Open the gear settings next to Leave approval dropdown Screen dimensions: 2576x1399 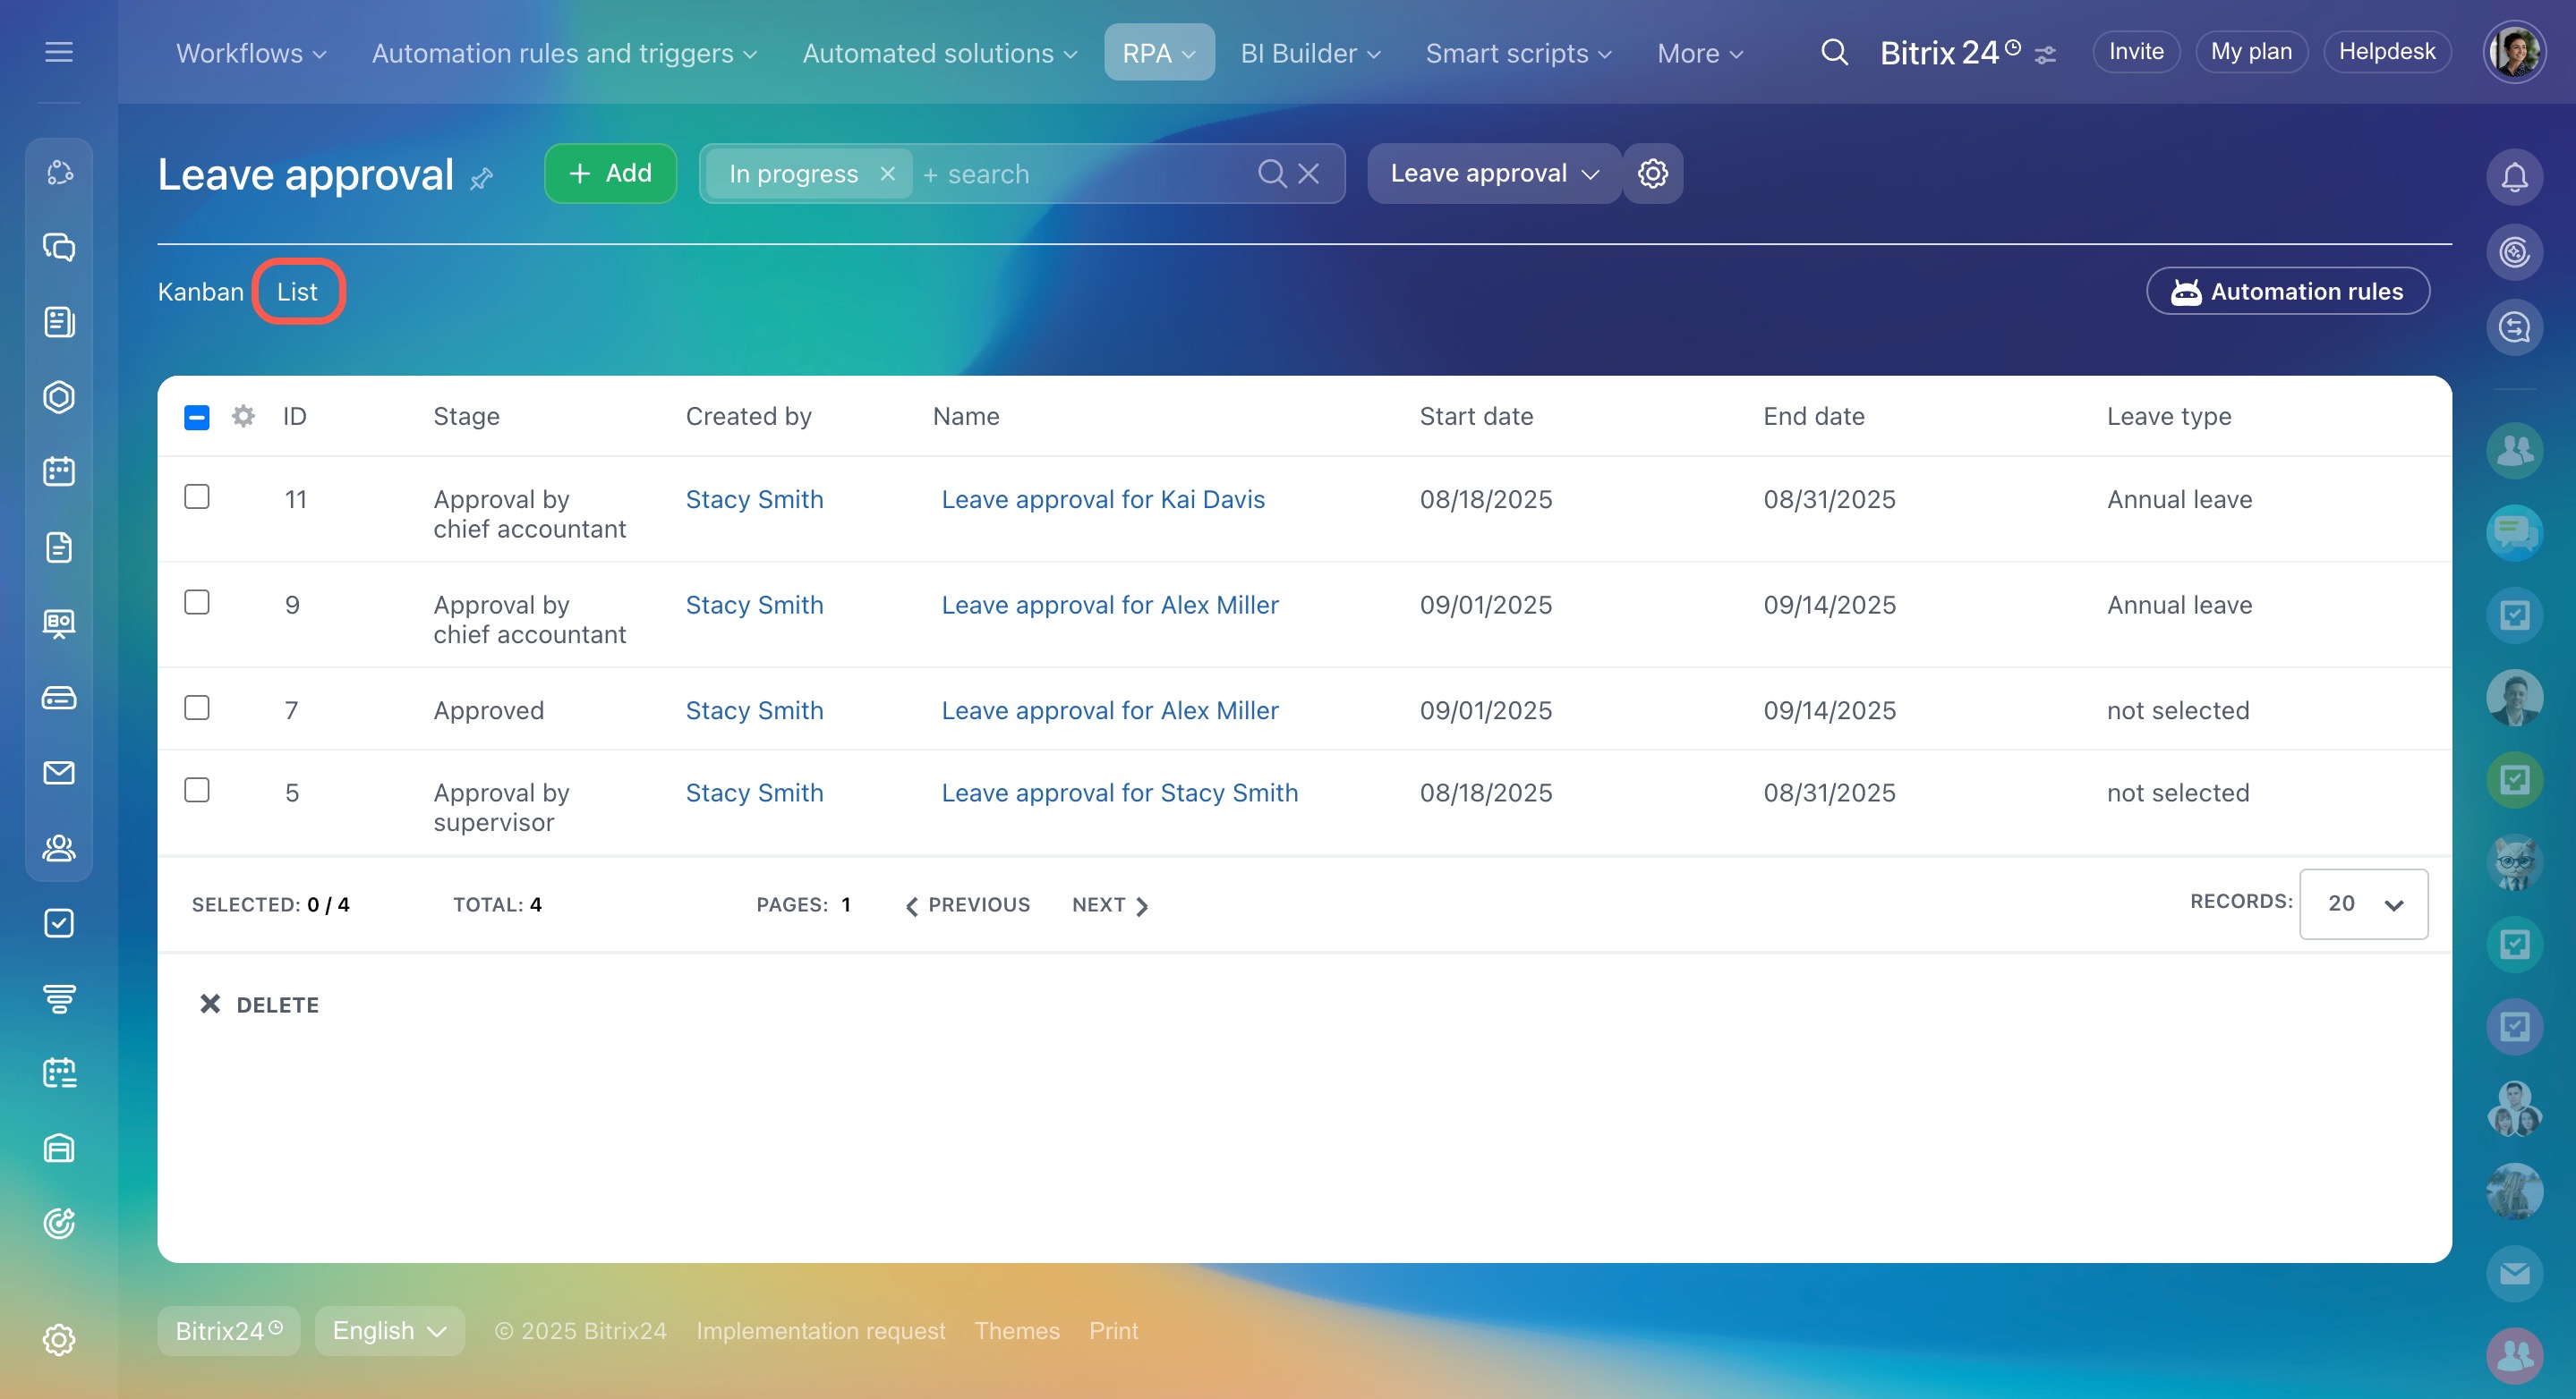coord(1652,174)
